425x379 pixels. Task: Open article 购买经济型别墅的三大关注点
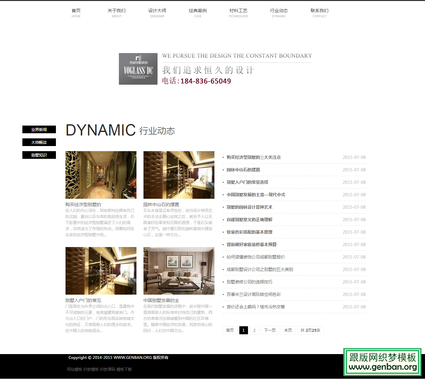click(x=254, y=157)
